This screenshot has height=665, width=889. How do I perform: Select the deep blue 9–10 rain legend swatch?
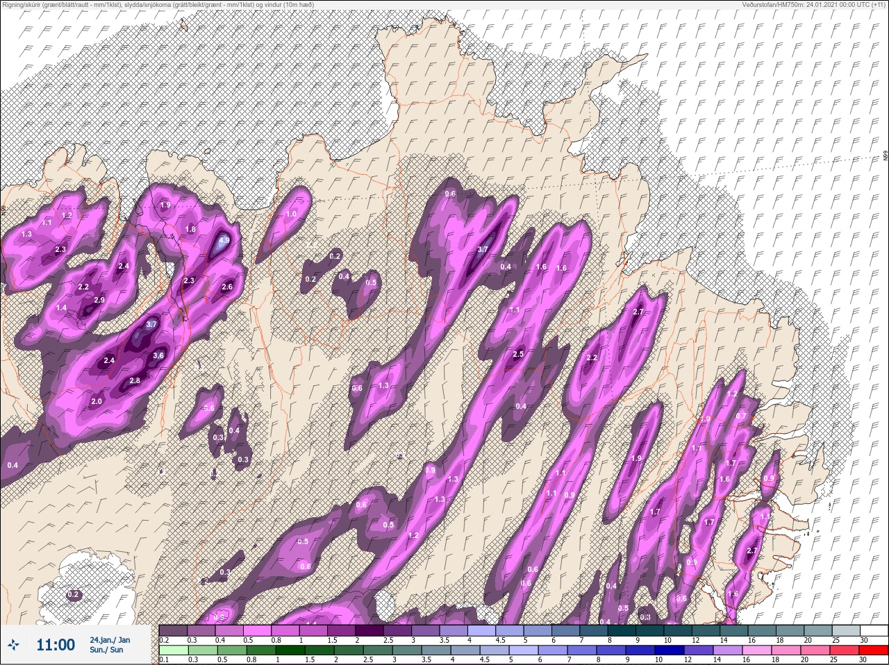coord(640,650)
